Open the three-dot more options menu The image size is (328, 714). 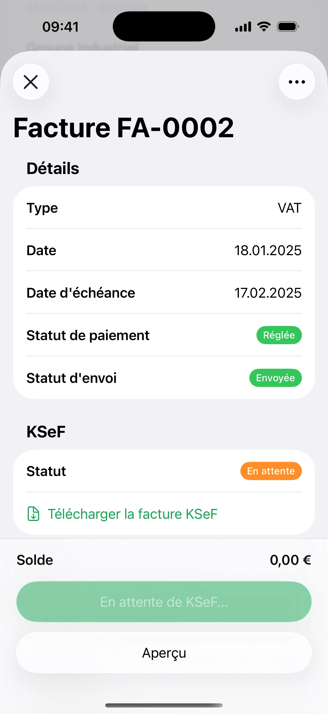pyautogui.click(x=297, y=82)
